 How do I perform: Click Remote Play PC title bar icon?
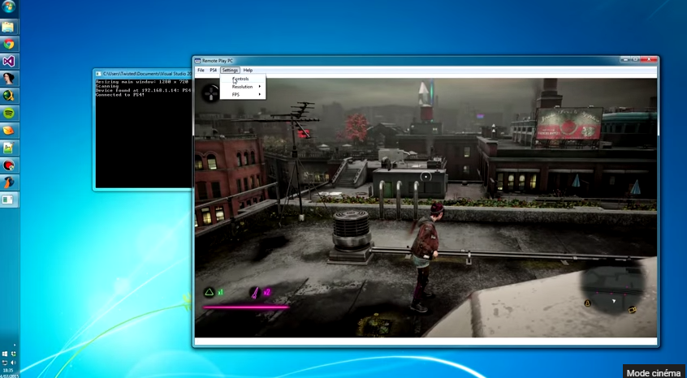pos(198,60)
